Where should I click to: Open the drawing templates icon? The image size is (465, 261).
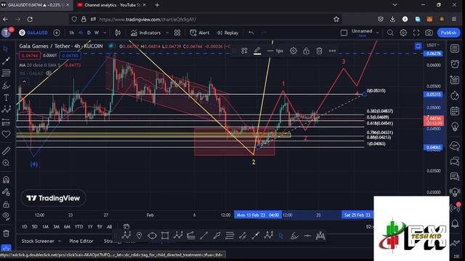tap(244, 51)
